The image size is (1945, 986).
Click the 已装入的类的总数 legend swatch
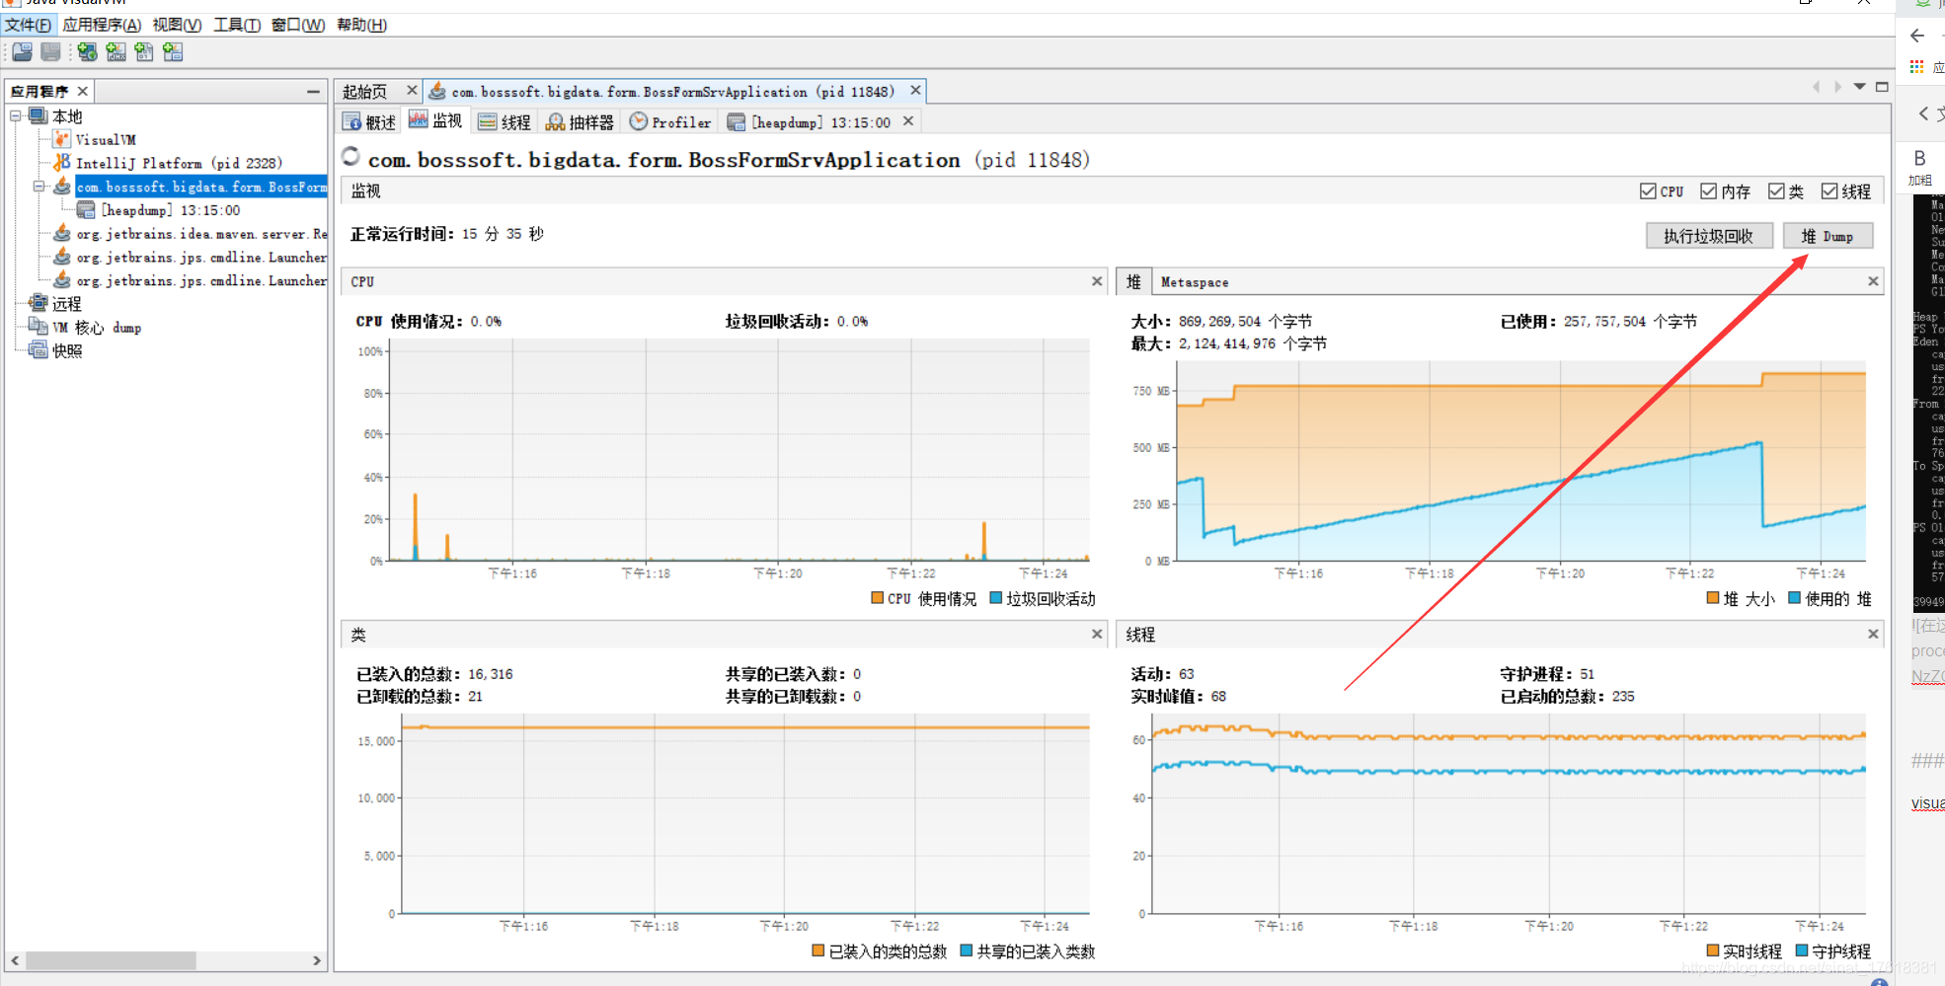pyautogui.click(x=818, y=950)
